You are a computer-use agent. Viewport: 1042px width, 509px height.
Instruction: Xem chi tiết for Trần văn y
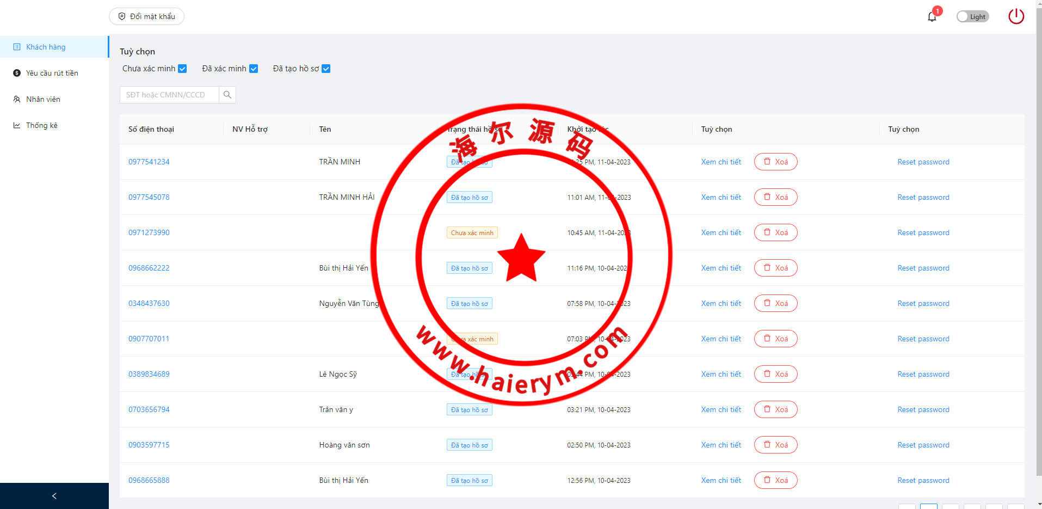721,409
